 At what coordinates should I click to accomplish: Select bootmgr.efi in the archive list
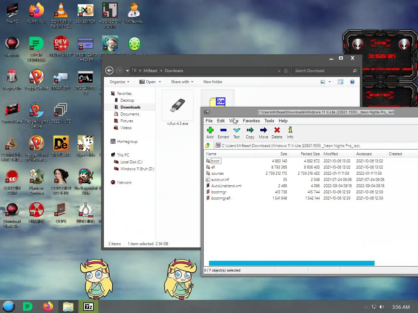click(220, 198)
